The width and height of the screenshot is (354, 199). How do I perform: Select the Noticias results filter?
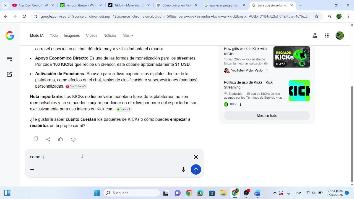coord(110,36)
